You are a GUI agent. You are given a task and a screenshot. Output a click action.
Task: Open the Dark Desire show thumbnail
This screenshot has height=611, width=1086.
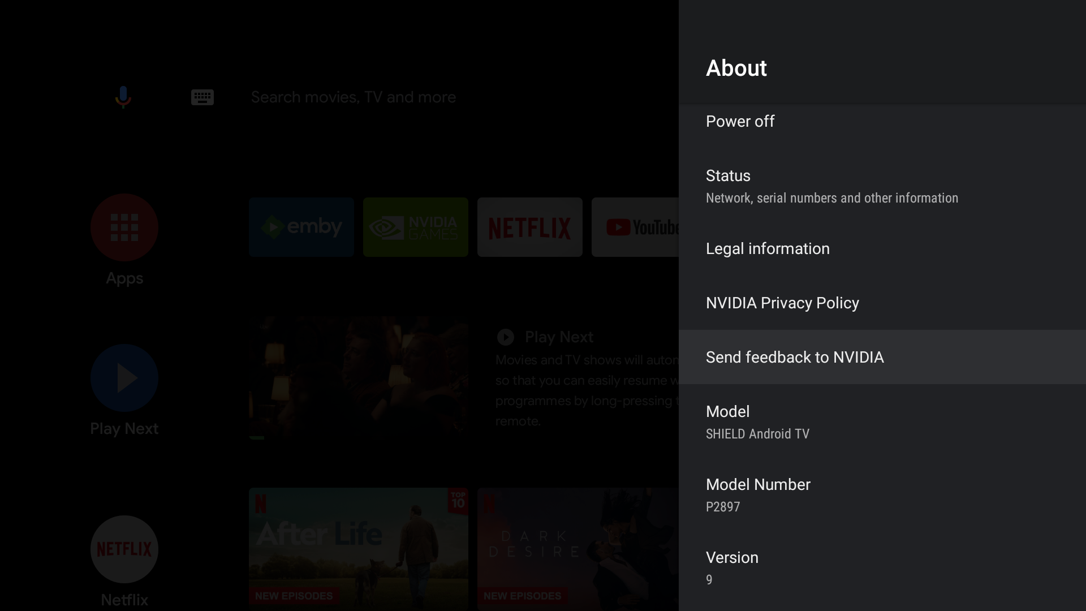click(577, 548)
